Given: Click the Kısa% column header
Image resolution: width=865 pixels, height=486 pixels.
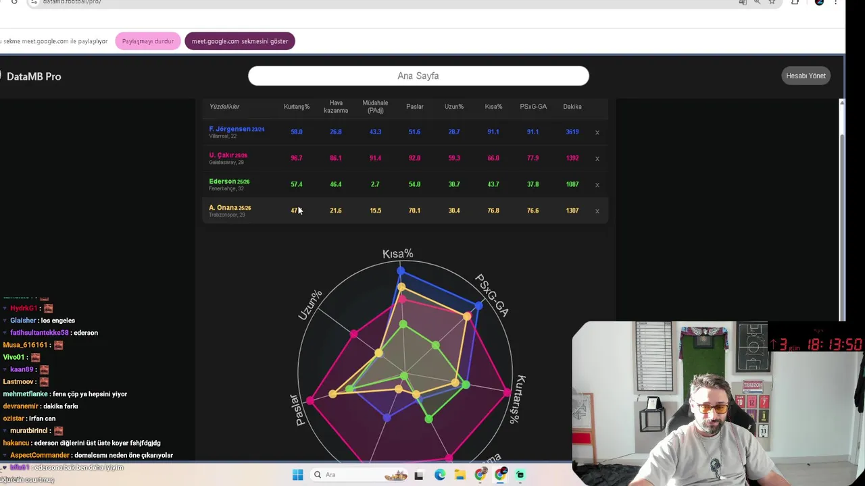Looking at the screenshot, I should [x=493, y=107].
